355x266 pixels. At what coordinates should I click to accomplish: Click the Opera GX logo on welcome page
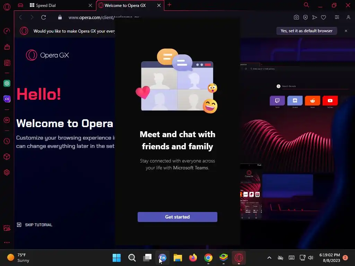pos(47,55)
